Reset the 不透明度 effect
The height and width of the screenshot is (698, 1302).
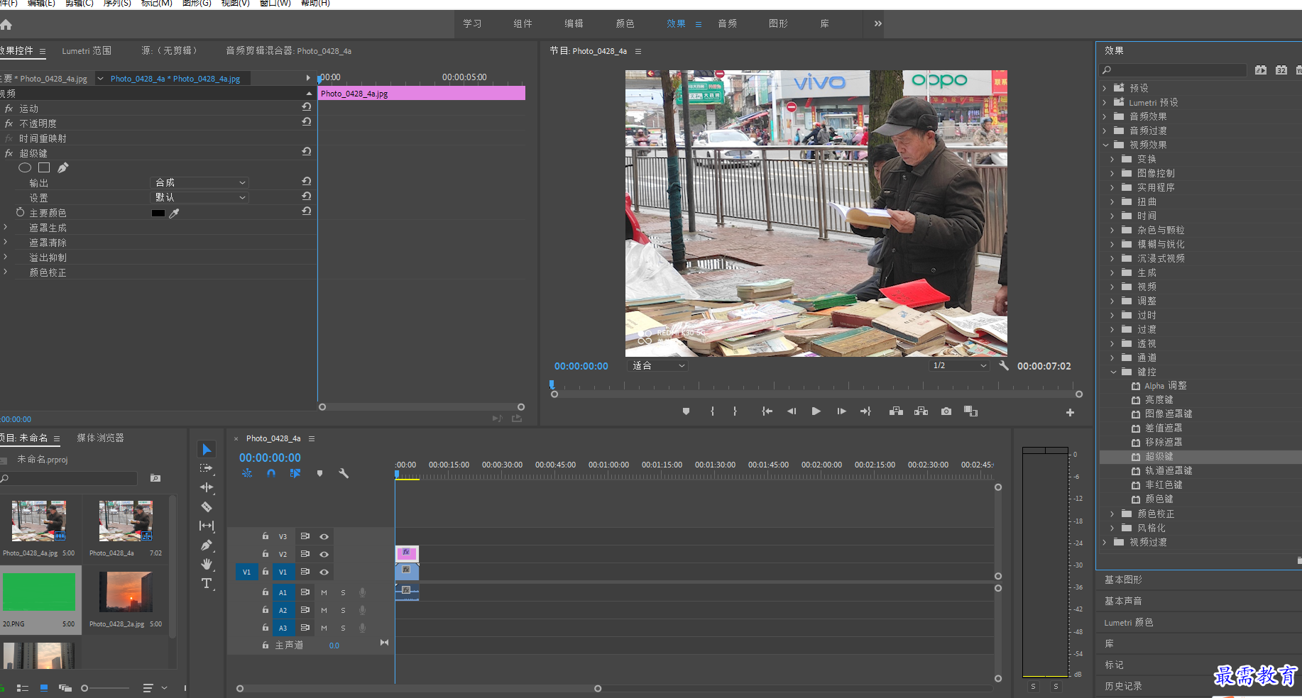[x=307, y=122]
